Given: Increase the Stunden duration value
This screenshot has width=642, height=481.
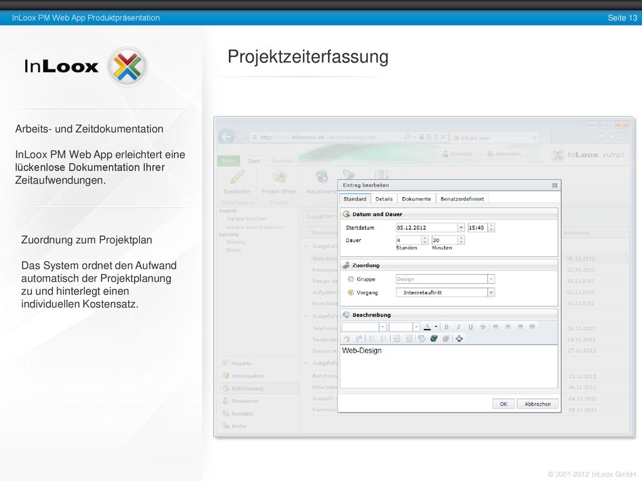Looking at the screenshot, I should [425, 238].
